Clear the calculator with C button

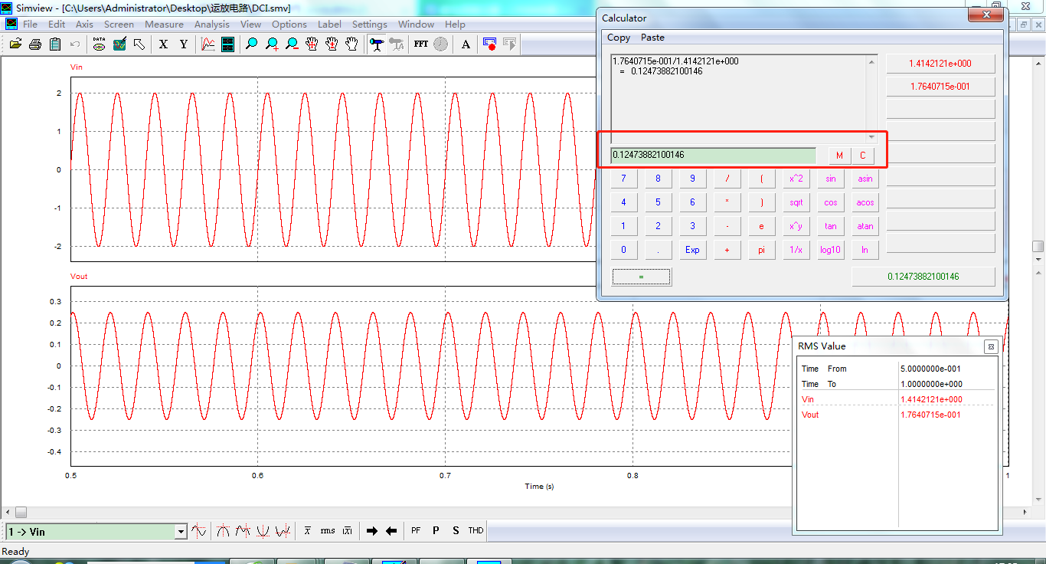(x=862, y=156)
